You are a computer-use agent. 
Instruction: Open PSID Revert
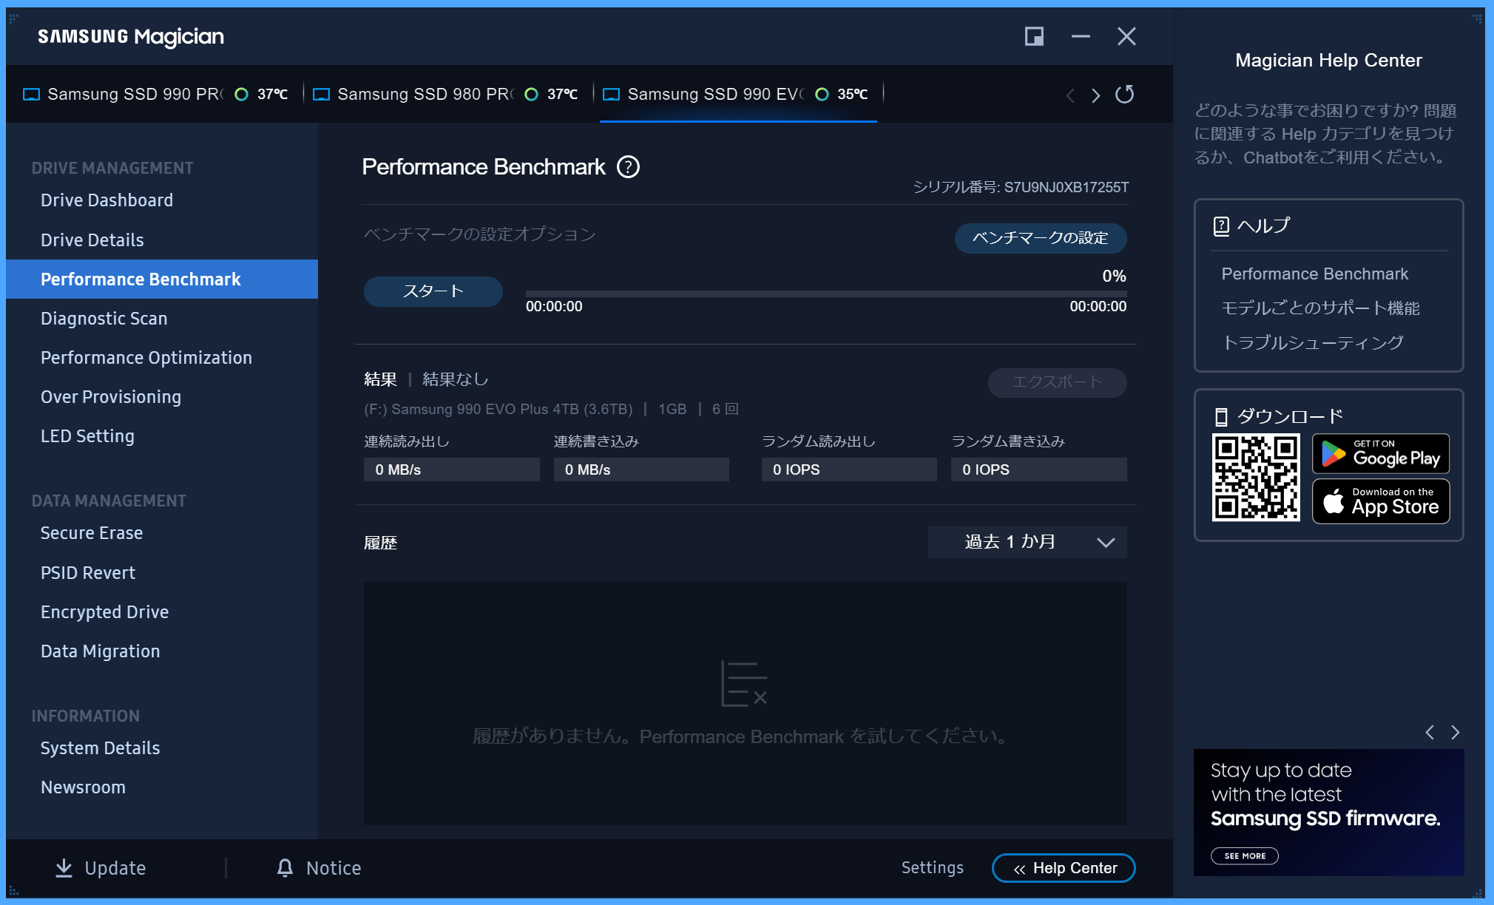click(87, 573)
